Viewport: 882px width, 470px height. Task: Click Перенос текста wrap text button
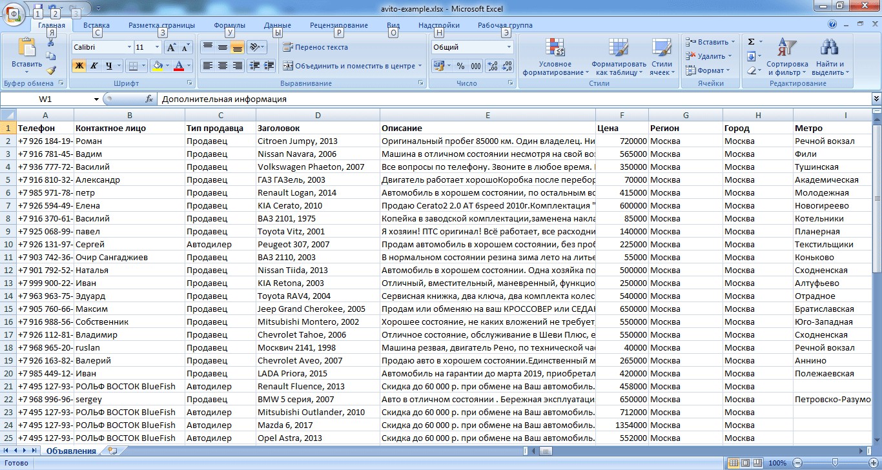click(315, 47)
